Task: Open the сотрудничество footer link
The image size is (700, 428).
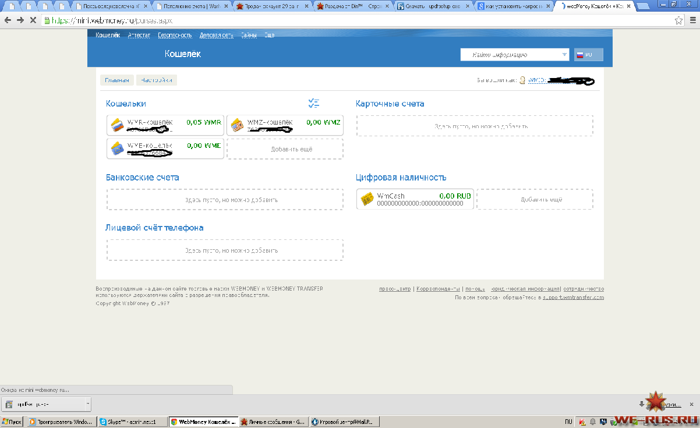Action: click(x=584, y=289)
